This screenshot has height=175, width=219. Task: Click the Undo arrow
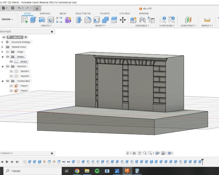pyautogui.click(x=19, y=8)
